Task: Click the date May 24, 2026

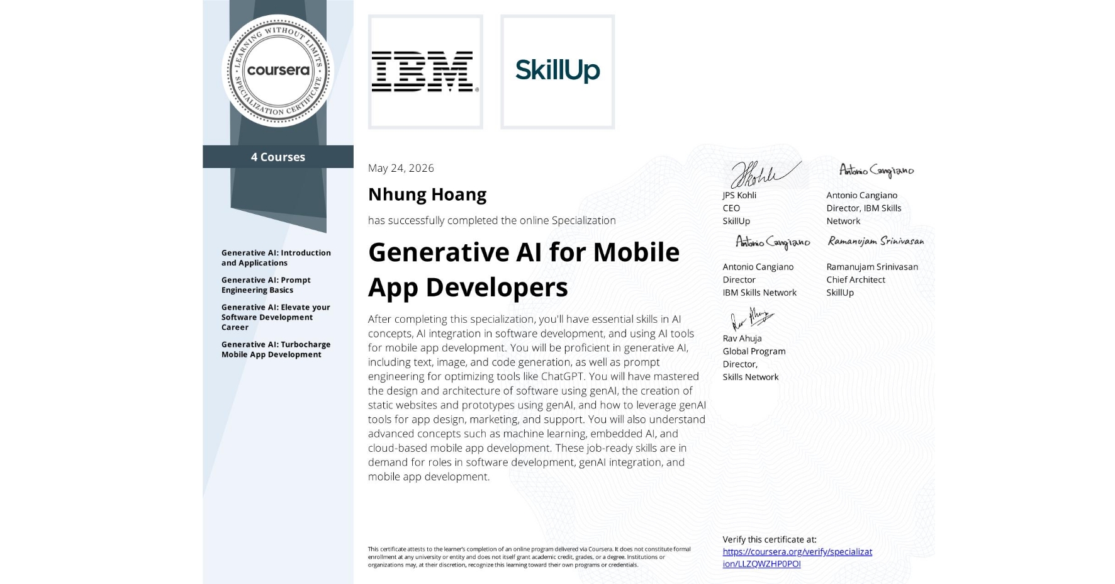Action: (401, 168)
